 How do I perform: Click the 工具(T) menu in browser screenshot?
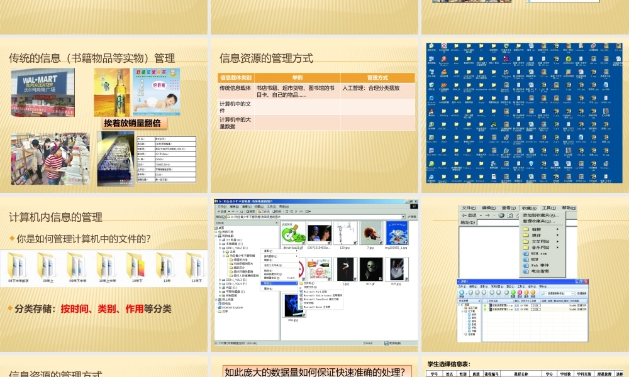(x=548, y=208)
